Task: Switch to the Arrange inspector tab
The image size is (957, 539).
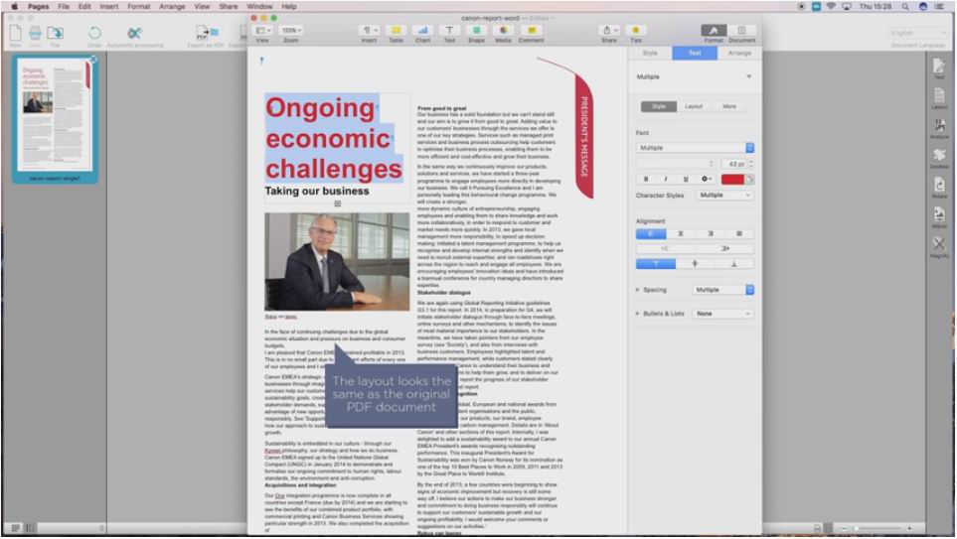Action: coord(739,53)
